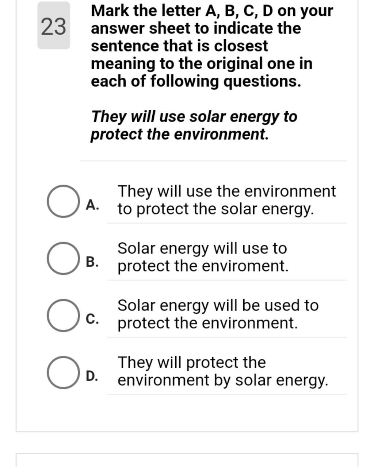Tap the 'C.' letter label
This screenshot has height=467, width=374.
click(92, 319)
